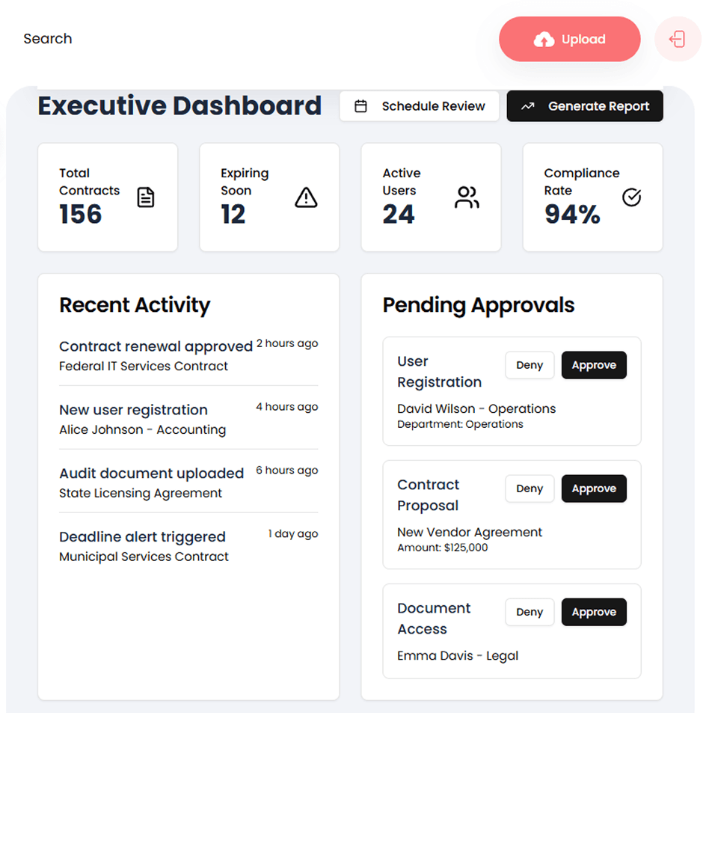Image resolution: width=712 pixels, height=846 pixels.
Task: Click the document icon on Total Contracts card
Action: (x=145, y=197)
